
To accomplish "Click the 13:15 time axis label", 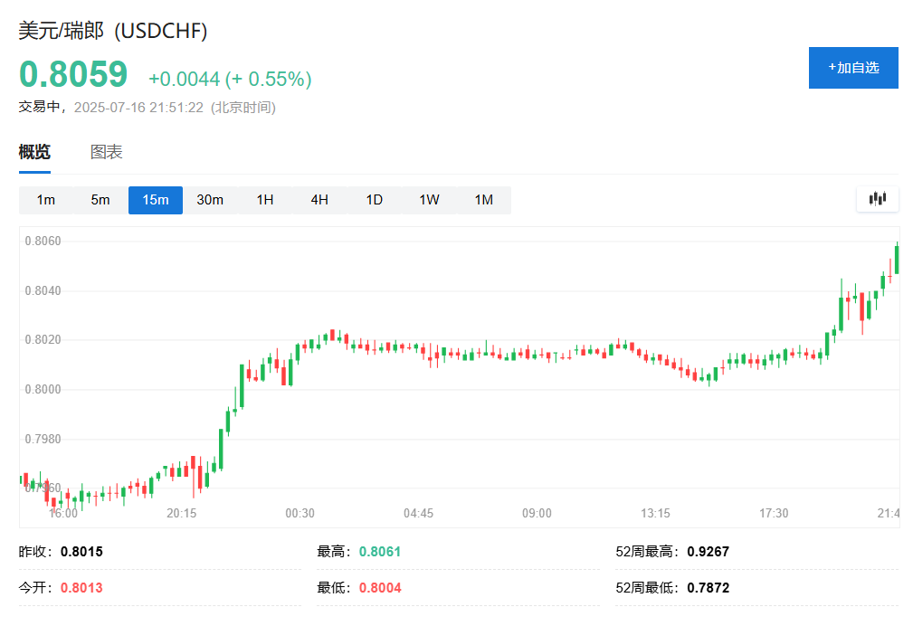I will pyautogui.click(x=655, y=513).
